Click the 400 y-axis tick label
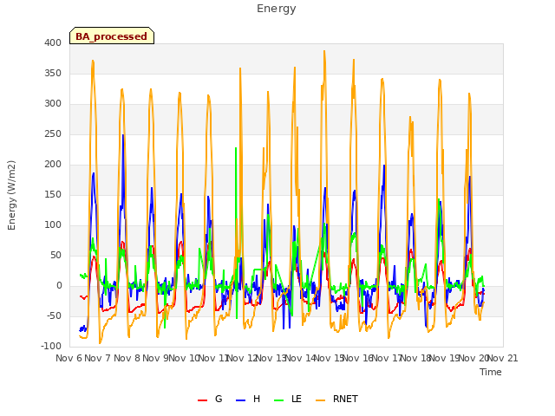 (x=53, y=42)
